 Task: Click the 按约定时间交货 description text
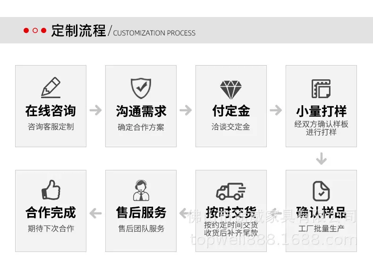pyautogui.click(x=231, y=225)
